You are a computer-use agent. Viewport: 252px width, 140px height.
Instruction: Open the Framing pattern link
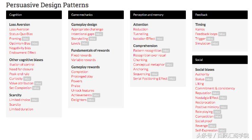tap(15, 39)
